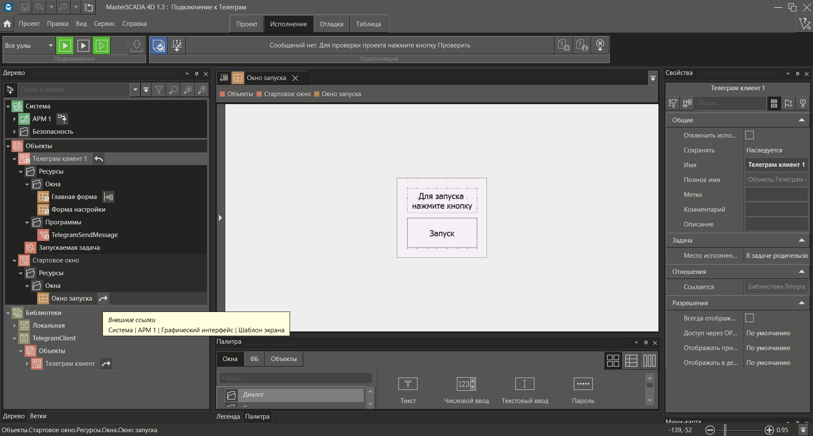The width and height of the screenshot is (813, 436).
Task: Click the filter funnel icon in tree panel
Action: click(x=159, y=90)
